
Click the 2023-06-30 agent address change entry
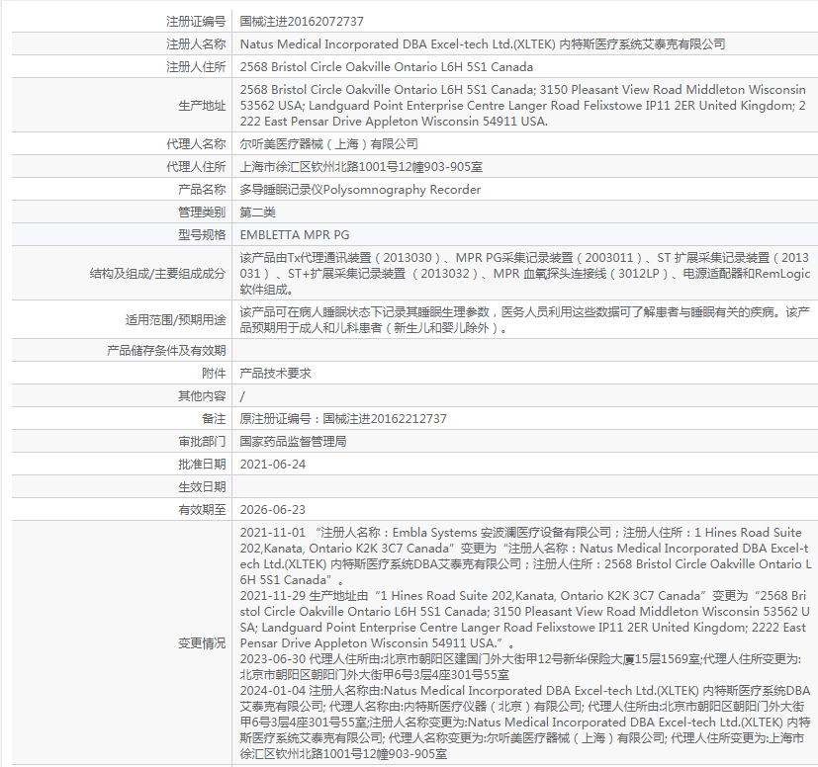click(520, 667)
